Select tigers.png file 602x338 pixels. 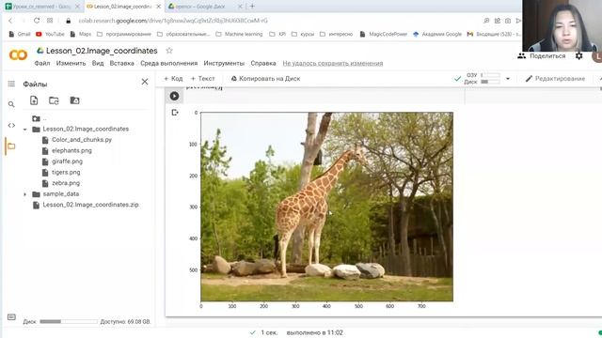[66, 172]
